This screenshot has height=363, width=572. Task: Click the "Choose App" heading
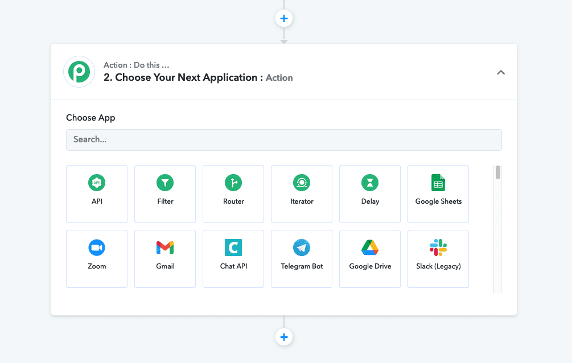pyautogui.click(x=90, y=118)
